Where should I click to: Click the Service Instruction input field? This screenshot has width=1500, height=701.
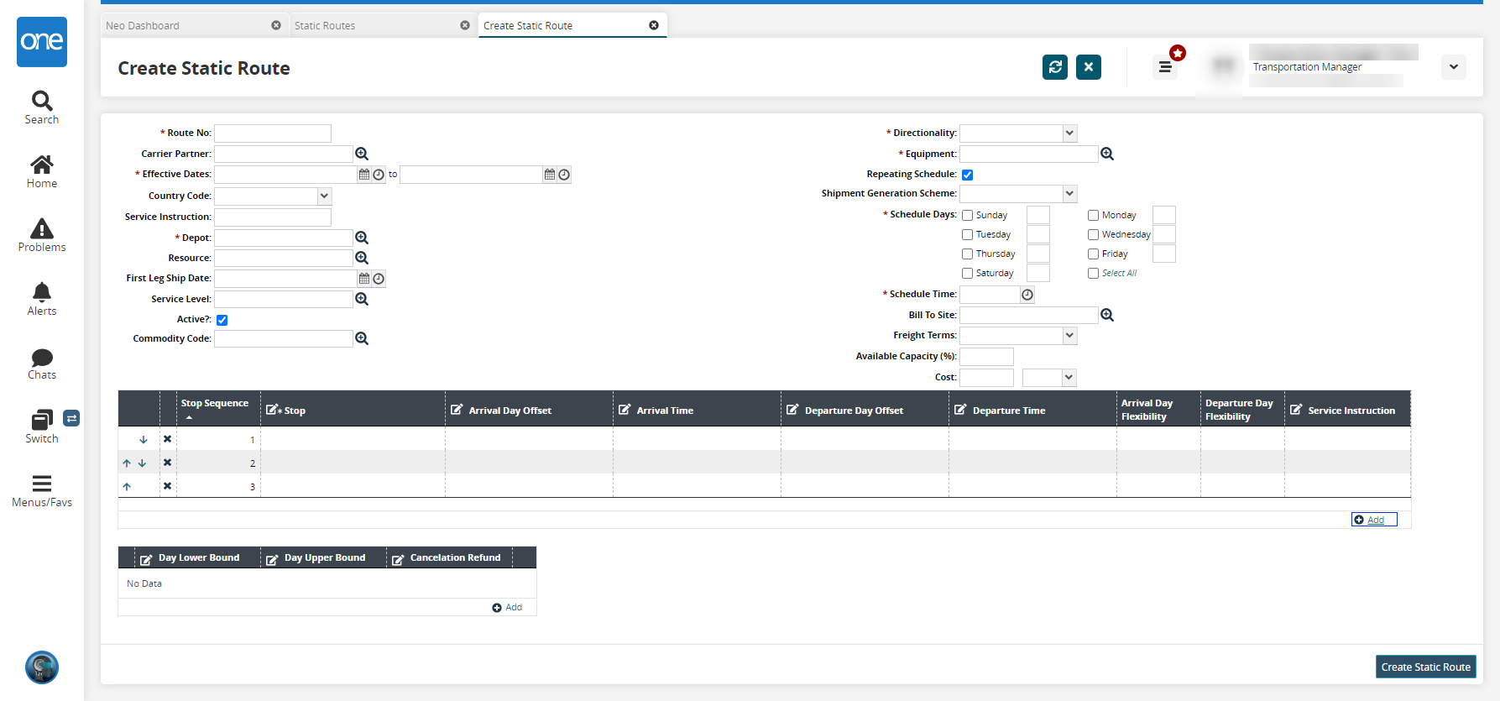coord(273,217)
